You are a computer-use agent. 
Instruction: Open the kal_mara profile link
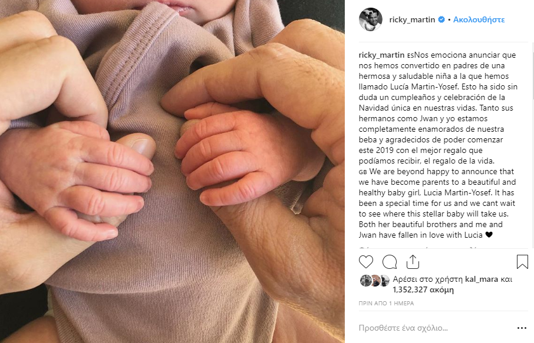click(x=482, y=279)
